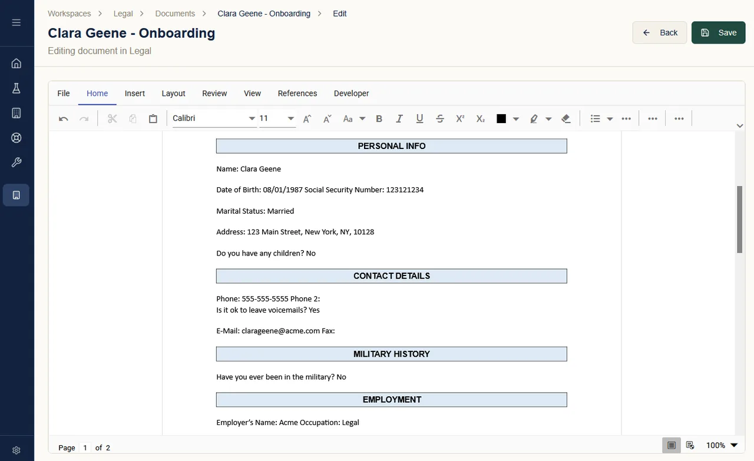Click the Grow Font icon
Image resolution: width=754 pixels, height=461 pixels.
[x=307, y=119]
